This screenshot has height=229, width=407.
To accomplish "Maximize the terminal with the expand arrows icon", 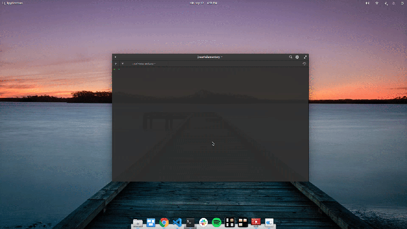I will [305, 57].
